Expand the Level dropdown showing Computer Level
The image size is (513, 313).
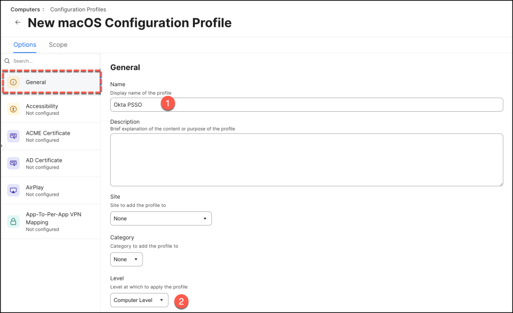139,300
